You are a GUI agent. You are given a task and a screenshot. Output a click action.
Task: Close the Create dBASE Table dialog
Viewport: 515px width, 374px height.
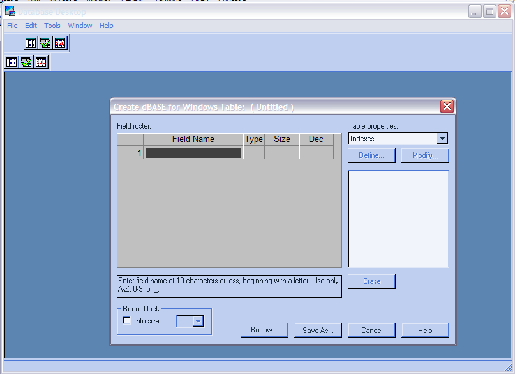tap(447, 106)
